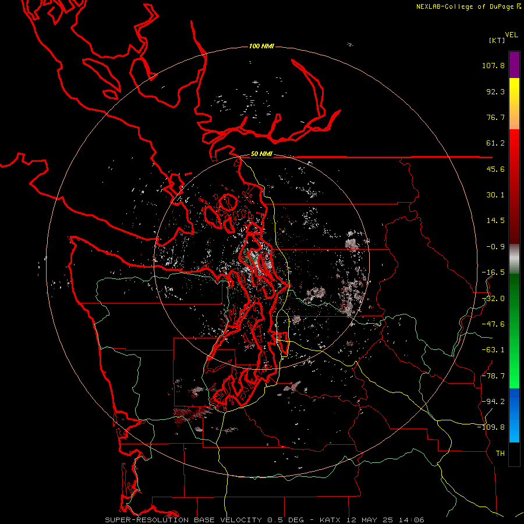
Task: Pick the gray near-zero segment of color bar
Action: point(514,259)
